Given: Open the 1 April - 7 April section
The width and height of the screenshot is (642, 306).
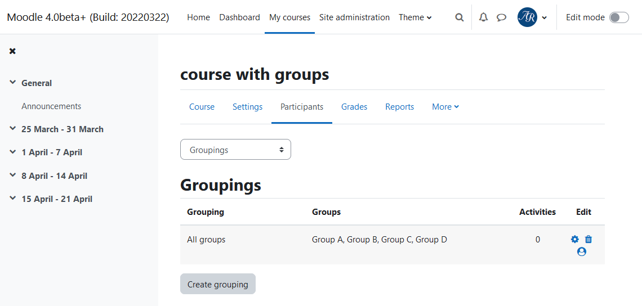Looking at the screenshot, I should (x=52, y=152).
